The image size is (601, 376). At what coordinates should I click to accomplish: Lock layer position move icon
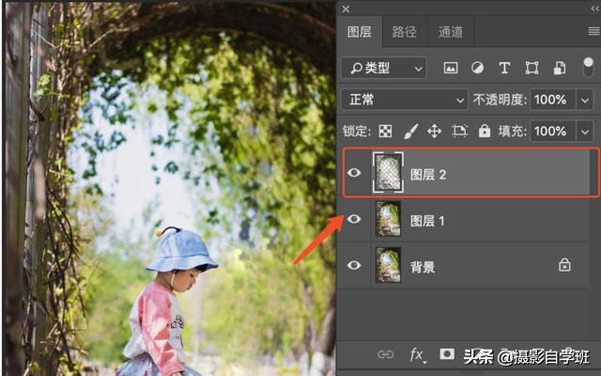[434, 132]
